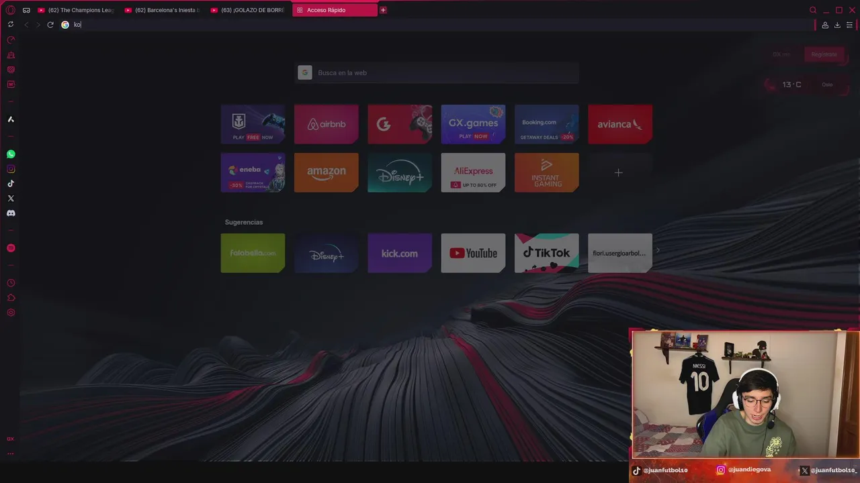Click the reload page icon
Image resolution: width=860 pixels, height=483 pixels.
coord(50,25)
